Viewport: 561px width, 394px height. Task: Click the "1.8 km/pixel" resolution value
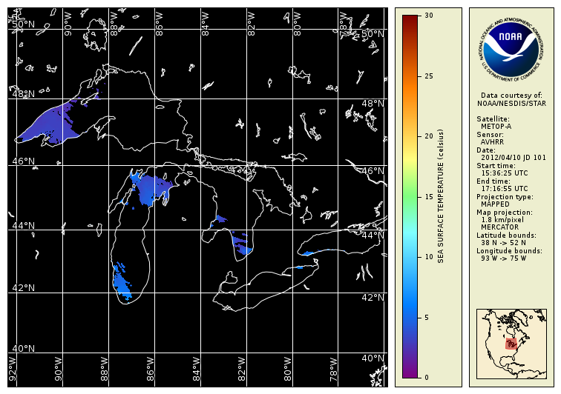coord(502,220)
